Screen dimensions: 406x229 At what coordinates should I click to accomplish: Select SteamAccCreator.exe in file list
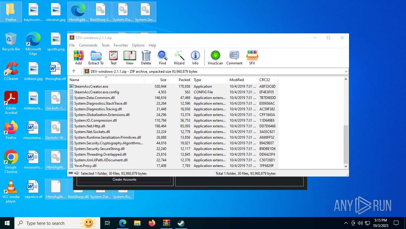pos(173,86)
